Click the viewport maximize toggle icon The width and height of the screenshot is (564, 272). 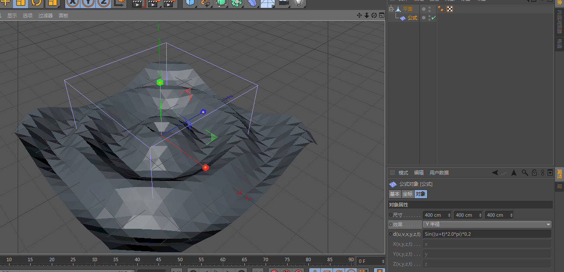pos(381,15)
